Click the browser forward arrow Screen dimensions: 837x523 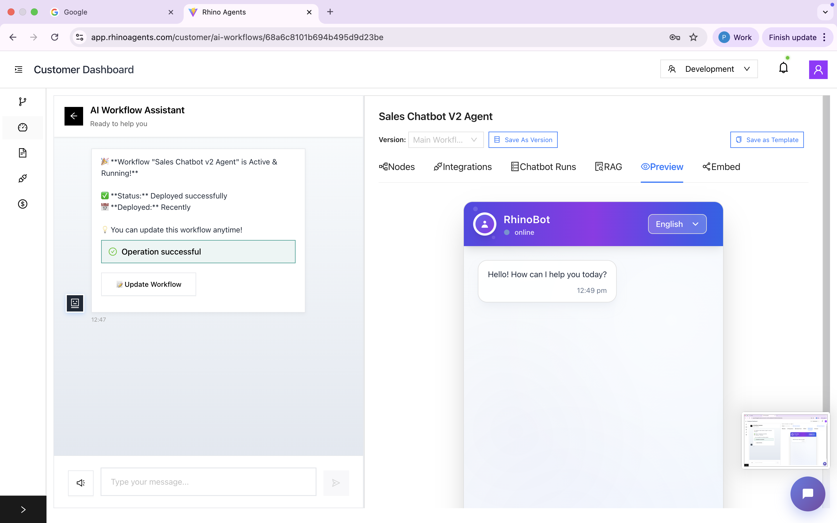[33, 37]
